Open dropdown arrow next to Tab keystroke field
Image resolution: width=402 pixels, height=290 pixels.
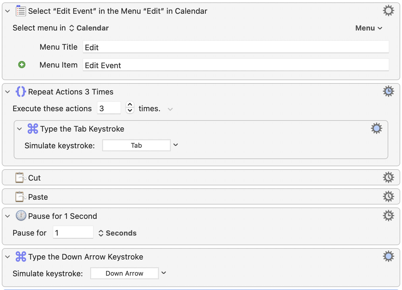click(176, 145)
